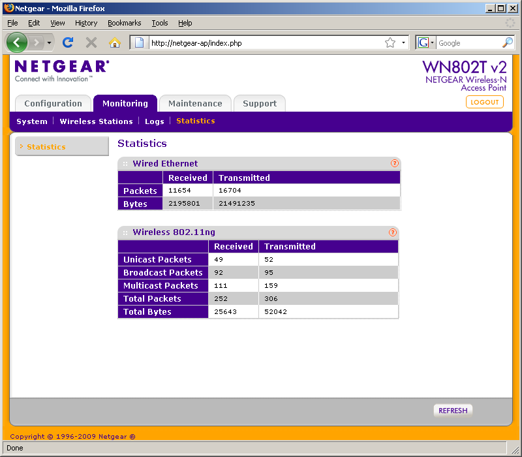522x457 pixels.
Task: Click the Copyright 1996-2009 Netgear footer text
Action: (72, 436)
